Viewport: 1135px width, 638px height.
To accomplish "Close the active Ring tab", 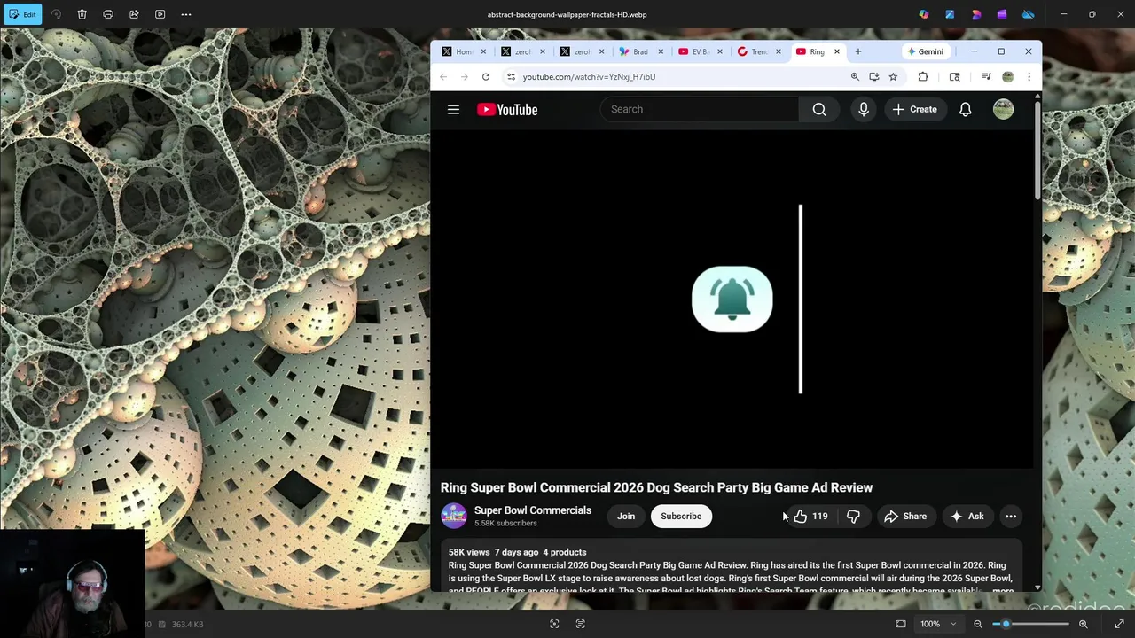I will [836, 51].
